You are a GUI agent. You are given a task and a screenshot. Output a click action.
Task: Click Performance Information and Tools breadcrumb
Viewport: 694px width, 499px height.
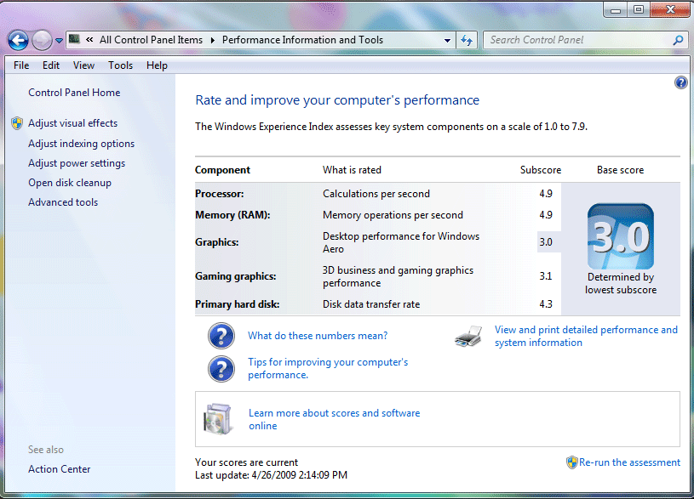pos(302,40)
